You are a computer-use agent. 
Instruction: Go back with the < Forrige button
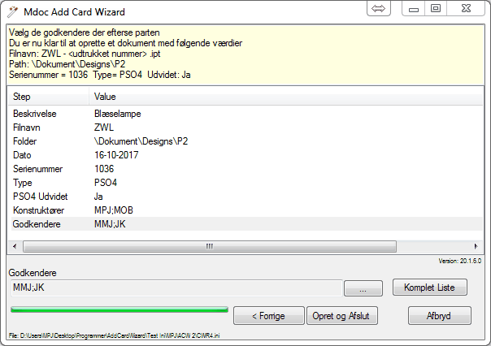click(x=269, y=316)
